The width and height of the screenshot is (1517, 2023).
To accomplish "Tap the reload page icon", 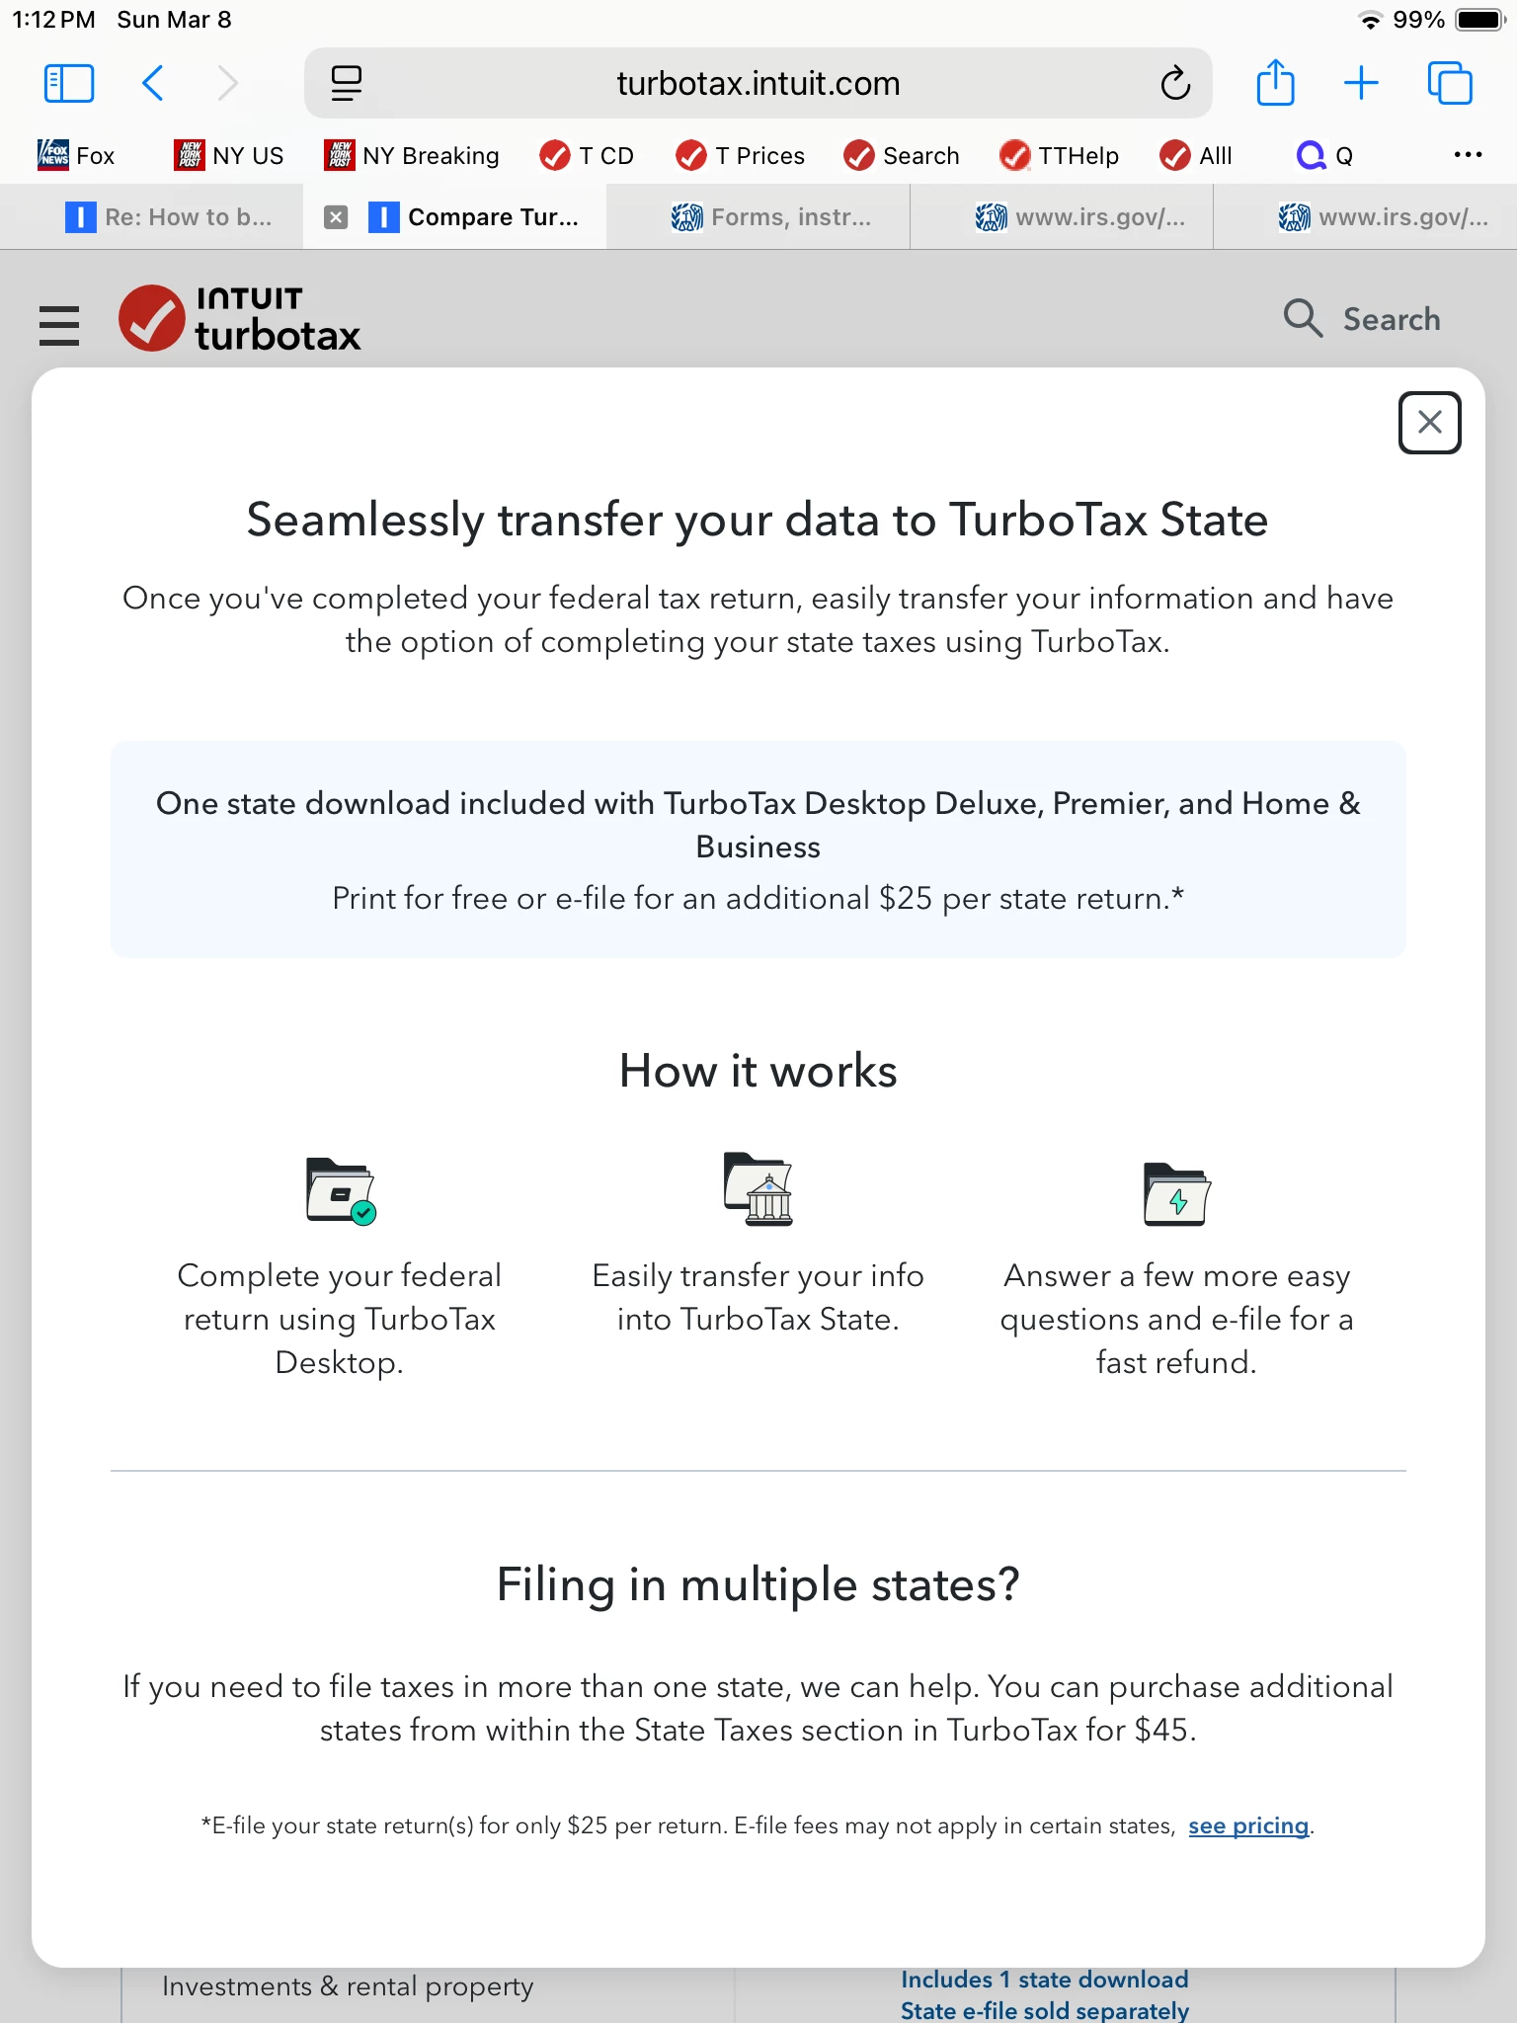I will tap(1175, 84).
